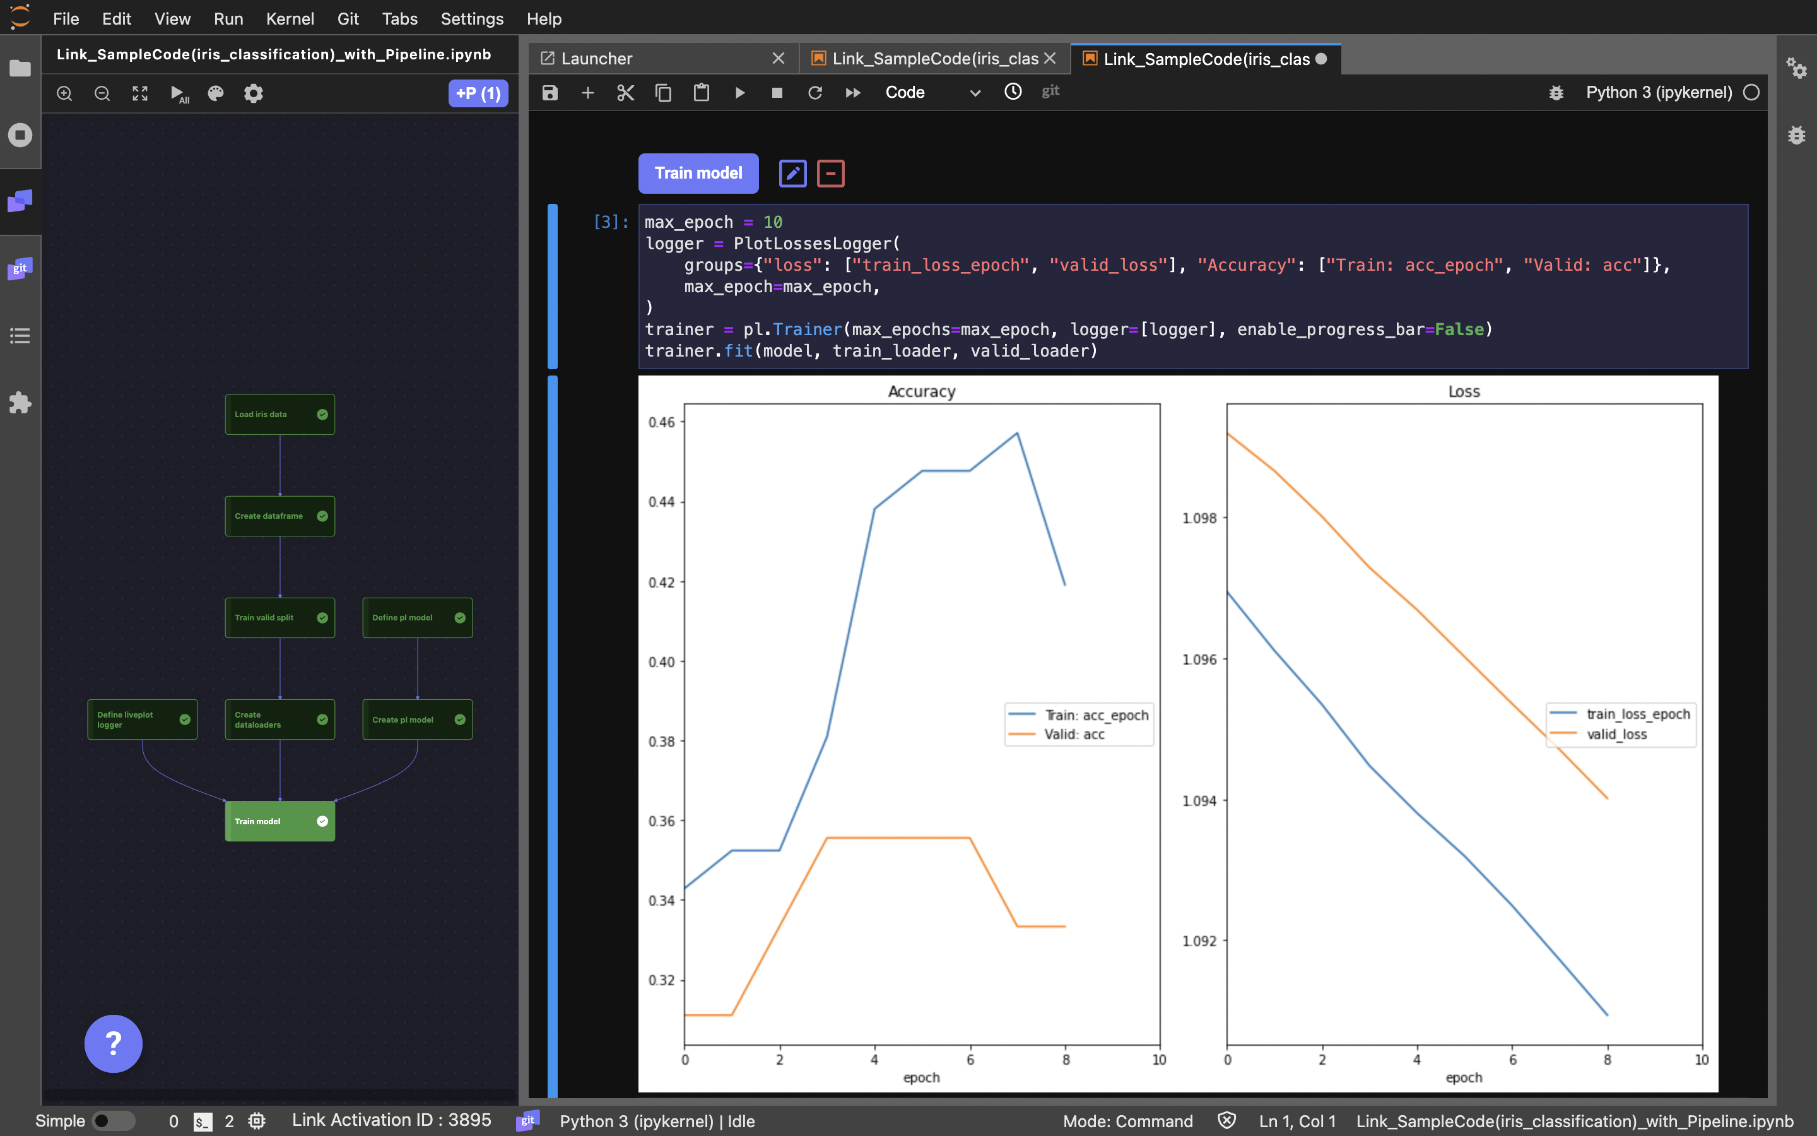Open the pipeline color theme palette
The width and height of the screenshot is (1817, 1136).
(x=216, y=94)
